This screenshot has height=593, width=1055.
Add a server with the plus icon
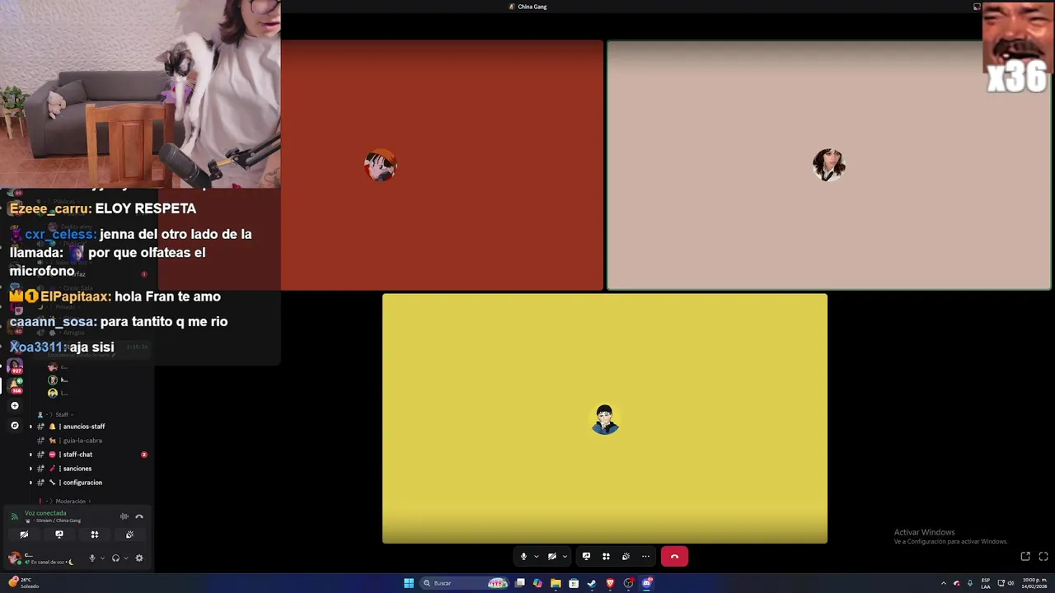pyautogui.click(x=14, y=405)
